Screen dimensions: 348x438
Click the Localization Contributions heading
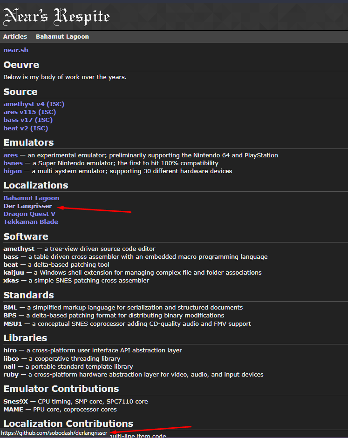tap(68, 424)
